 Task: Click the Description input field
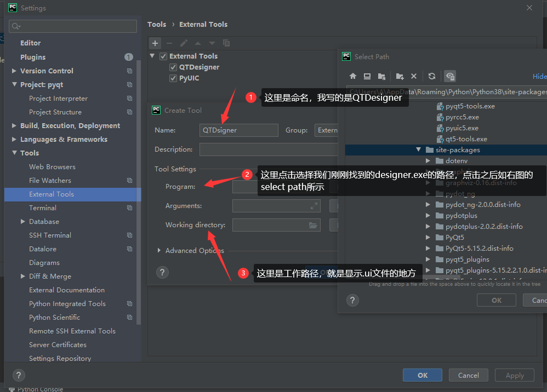[269, 149]
